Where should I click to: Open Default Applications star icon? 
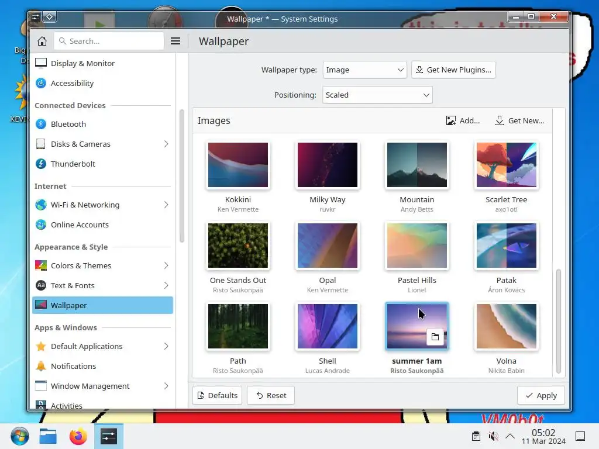click(x=41, y=346)
